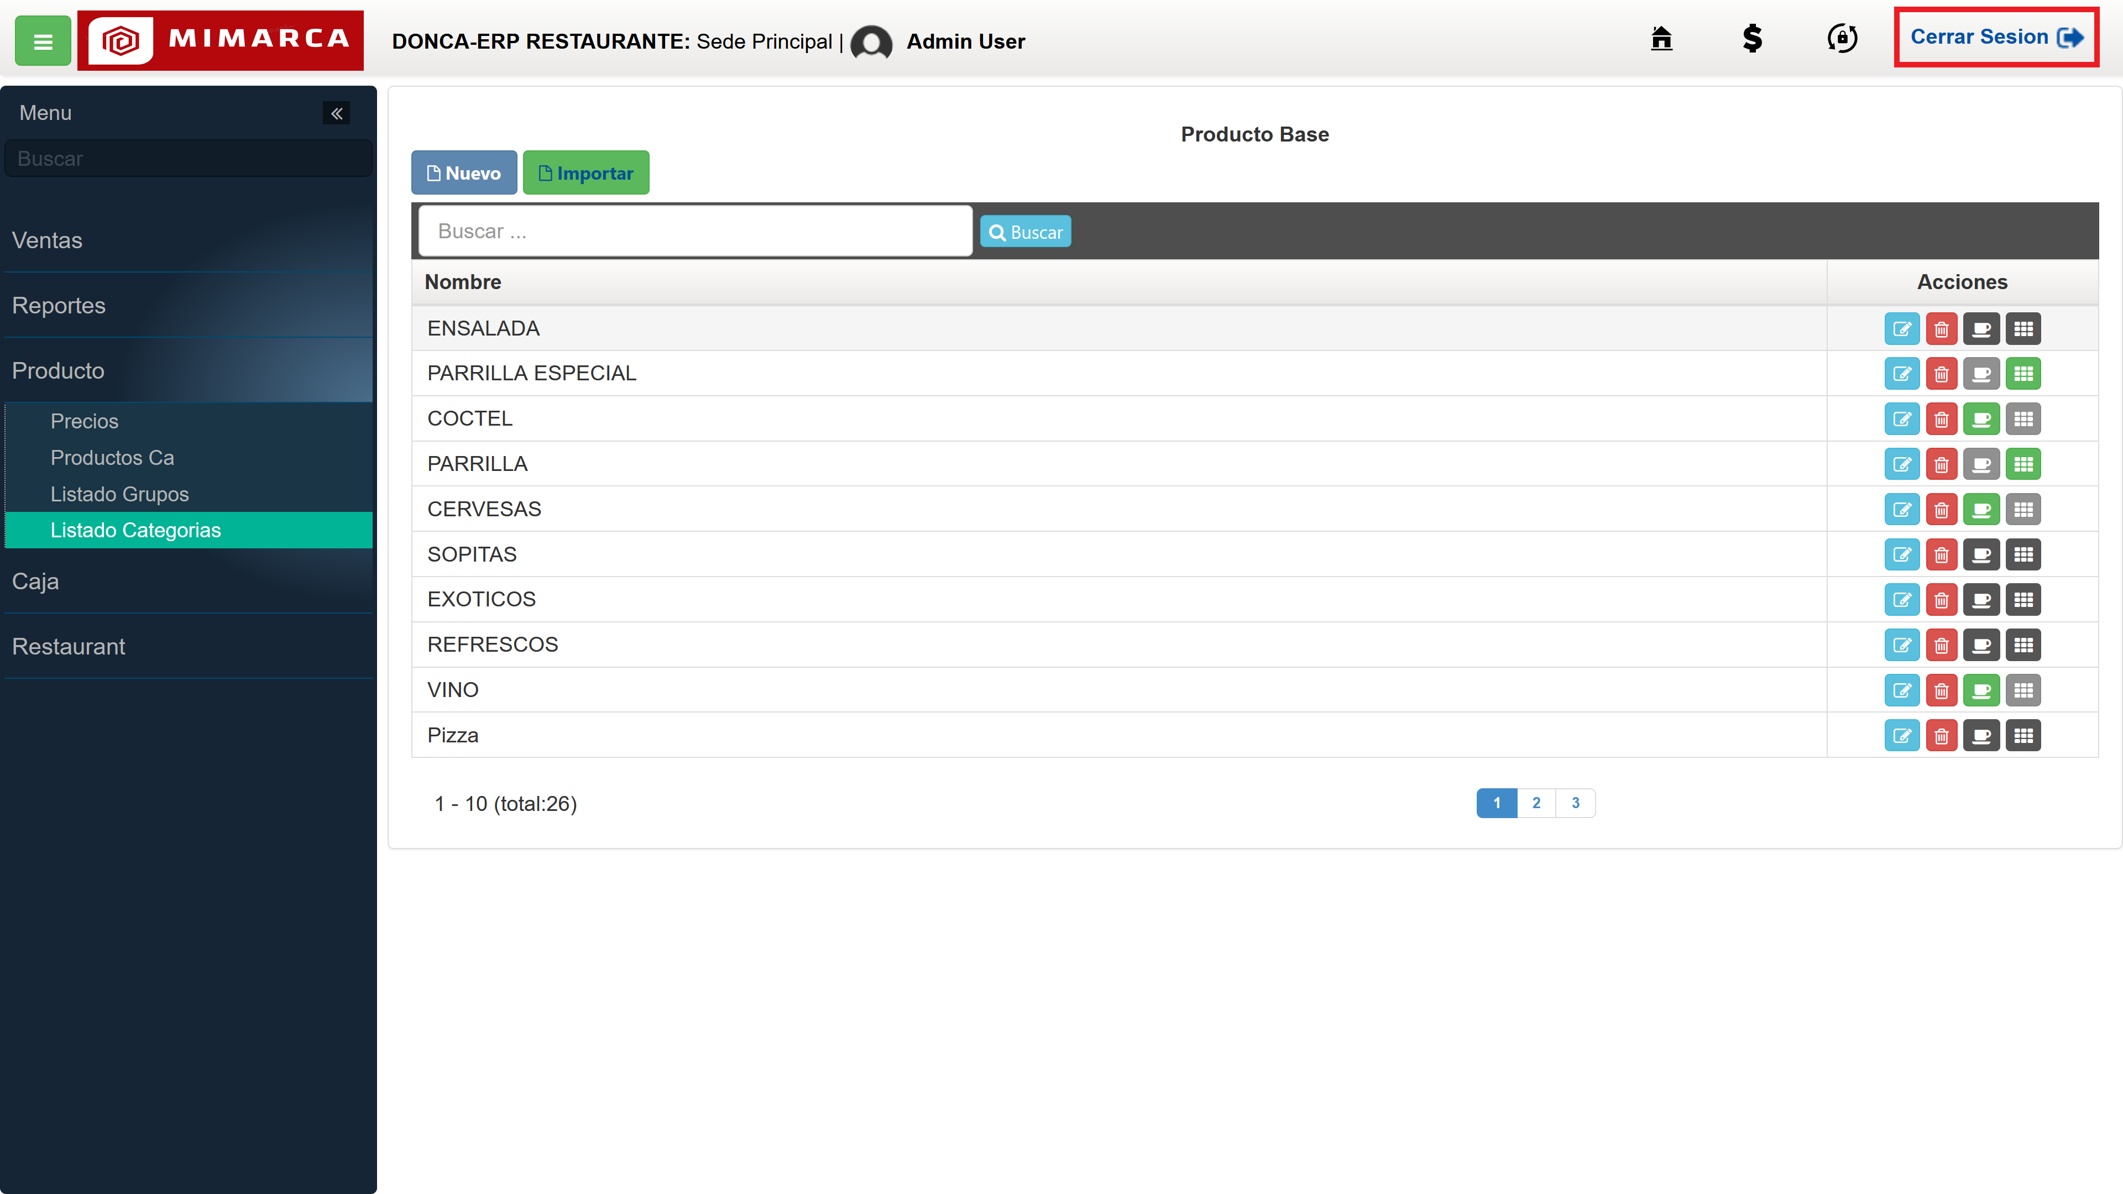Collapse the Producto menu section

189,371
